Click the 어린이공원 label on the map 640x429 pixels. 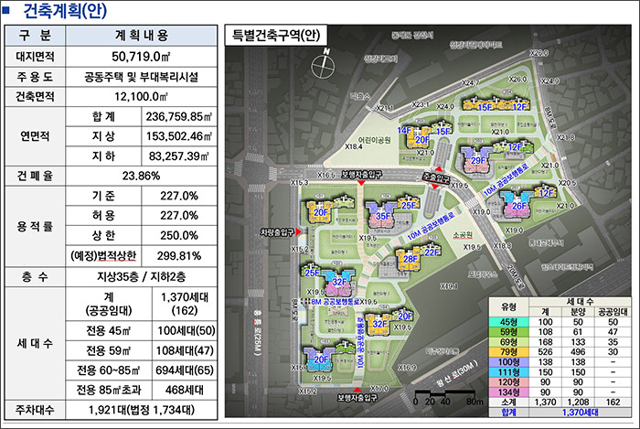pos(374,140)
